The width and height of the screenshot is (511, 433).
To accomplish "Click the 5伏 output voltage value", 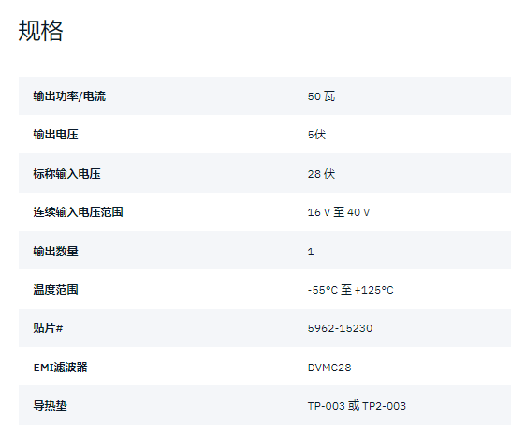I will click(316, 135).
